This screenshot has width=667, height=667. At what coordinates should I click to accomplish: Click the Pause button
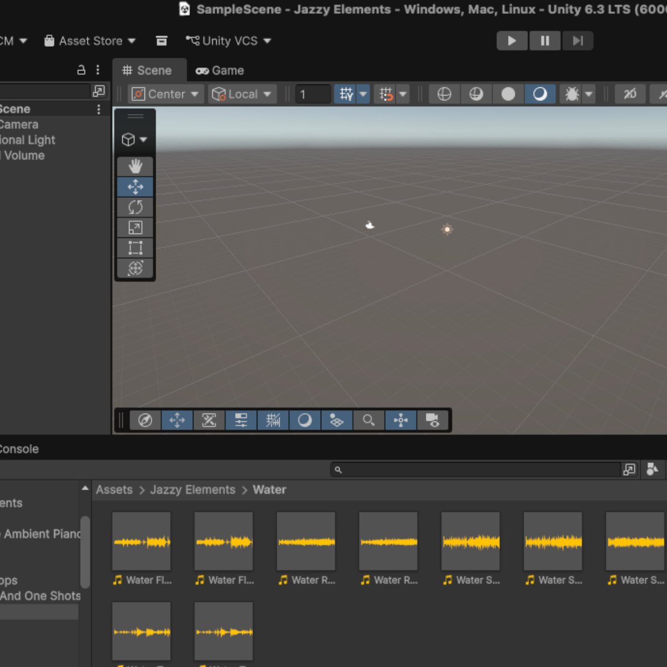tap(545, 41)
